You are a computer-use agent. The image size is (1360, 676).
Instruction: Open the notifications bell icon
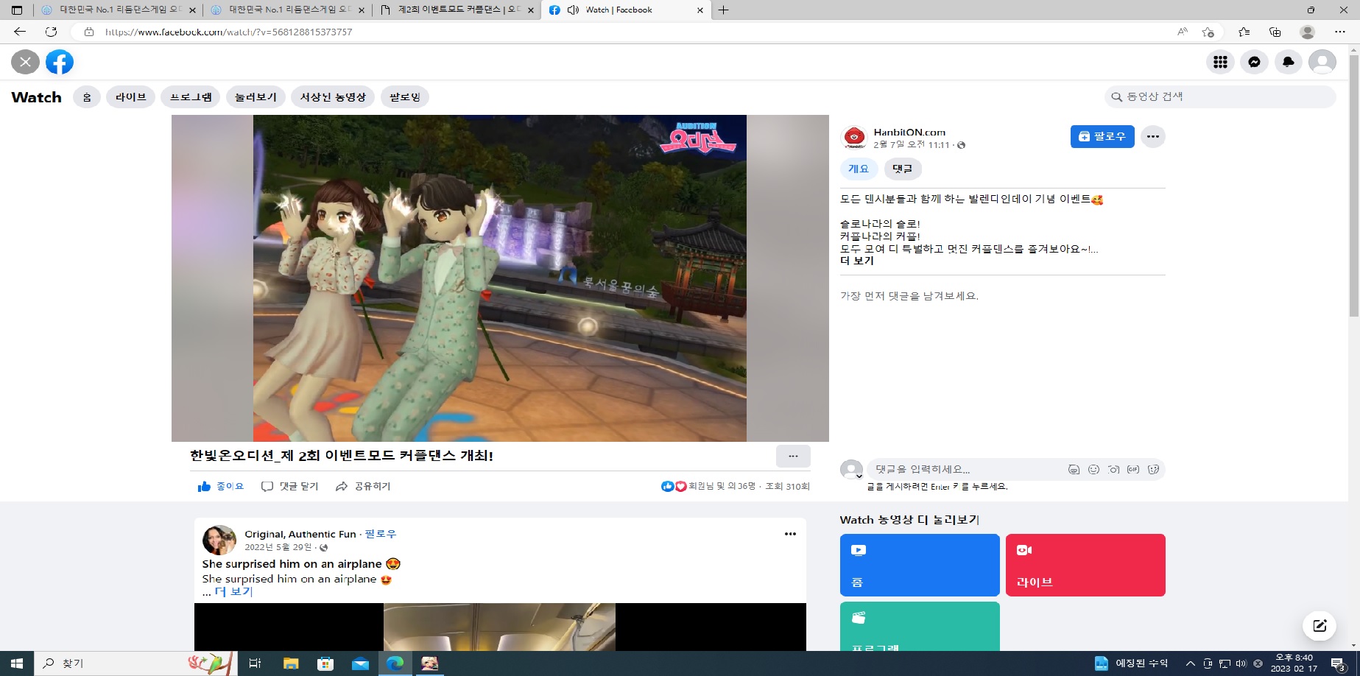(1288, 62)
